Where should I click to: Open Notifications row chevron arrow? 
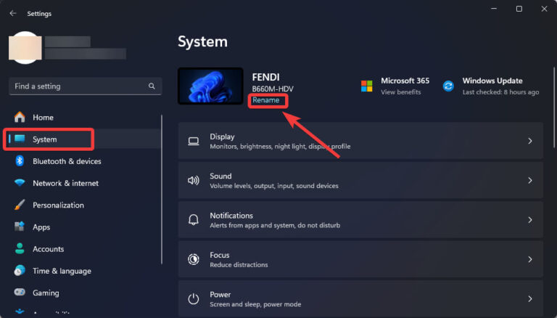point(530,220)
